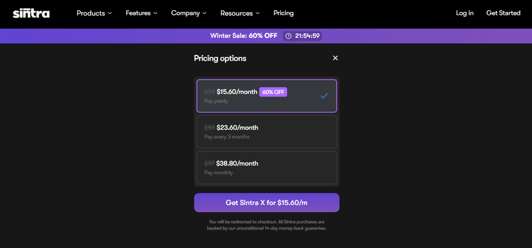Click the Sintra logo
This screenshot has height=248, width=532.
(x=31, y=13)
